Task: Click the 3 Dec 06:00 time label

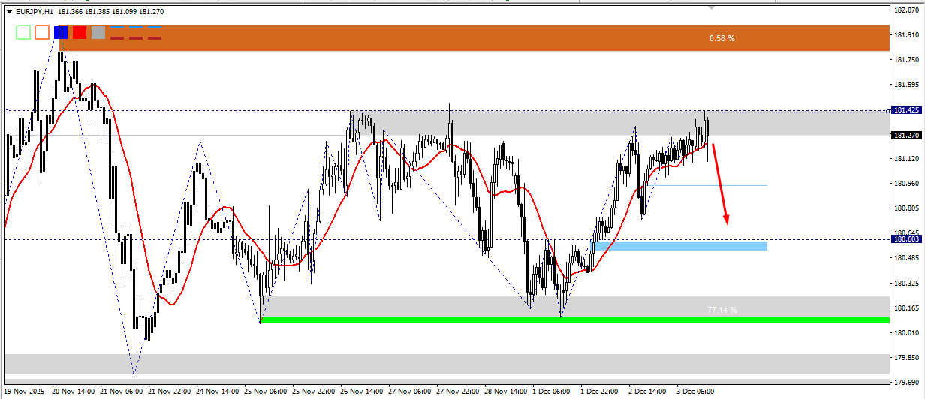Action: (x=696, y=391)
